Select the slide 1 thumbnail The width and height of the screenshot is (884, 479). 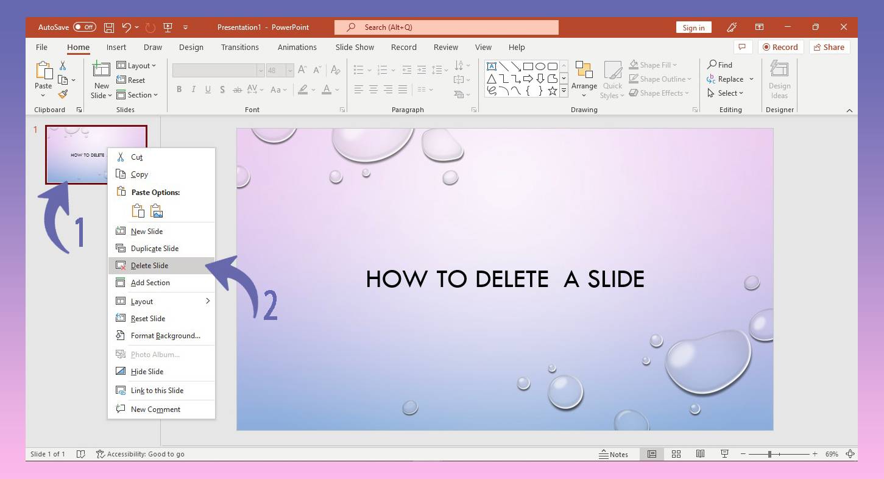point(96,155)
